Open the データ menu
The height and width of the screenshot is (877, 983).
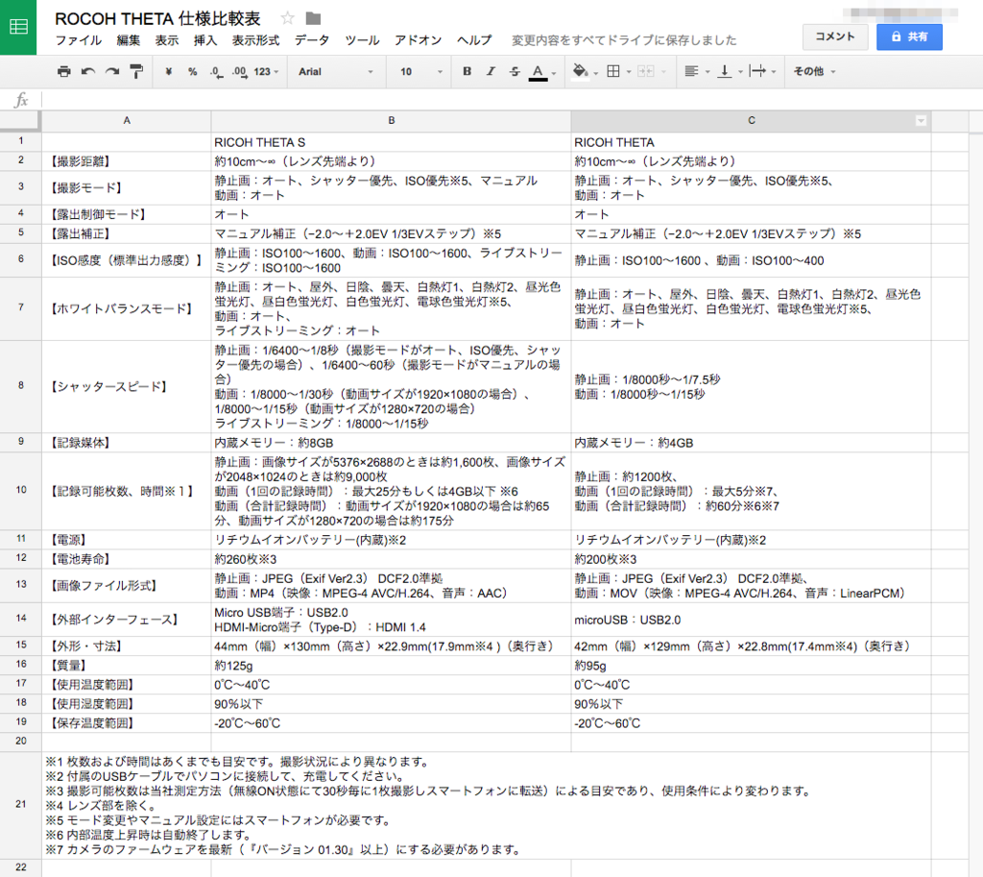tap(312, 40)
